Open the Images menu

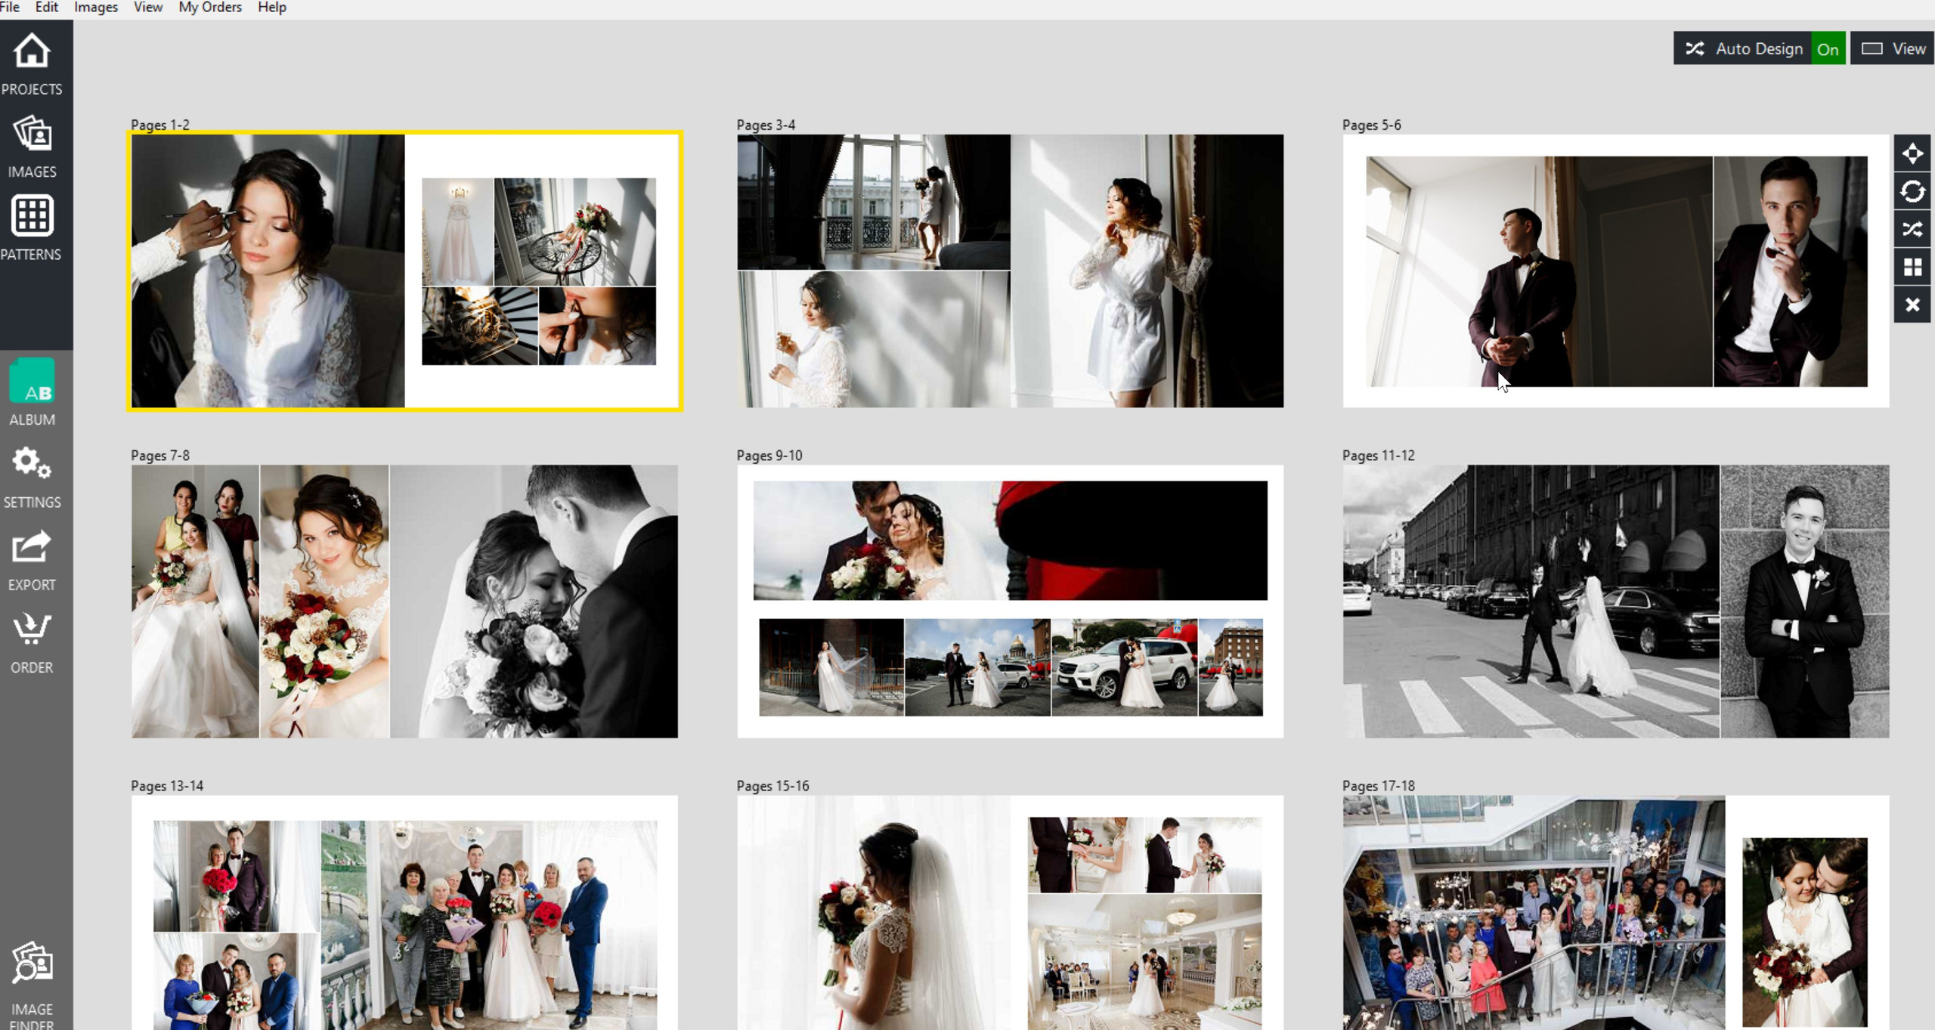[96, 8]
